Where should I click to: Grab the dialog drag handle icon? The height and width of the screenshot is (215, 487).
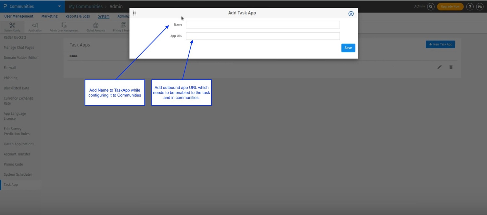coord(134,13)
